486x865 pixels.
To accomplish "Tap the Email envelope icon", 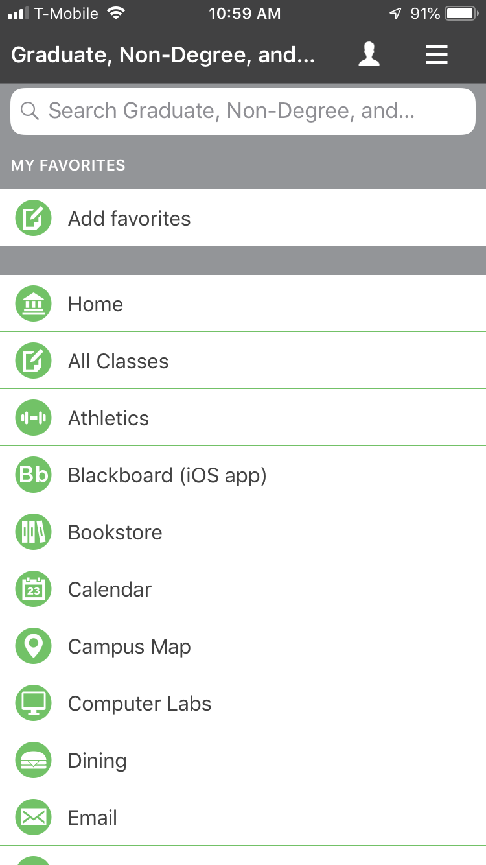I will pyautogui.click(x=33, y=817).
